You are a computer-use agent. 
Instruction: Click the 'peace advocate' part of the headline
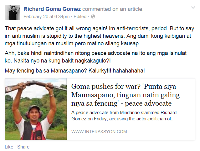[148, 103]
